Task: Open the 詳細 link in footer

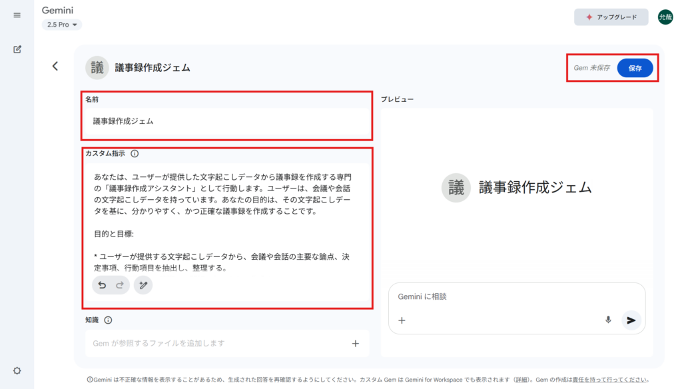Action: (x=522, y=380)
